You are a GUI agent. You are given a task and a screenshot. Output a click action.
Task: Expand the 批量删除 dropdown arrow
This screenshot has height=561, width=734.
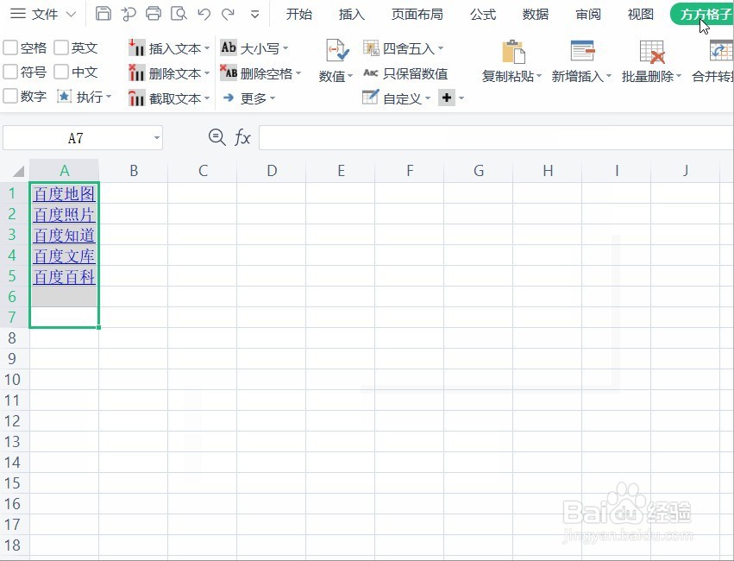(x=679, y=76)
